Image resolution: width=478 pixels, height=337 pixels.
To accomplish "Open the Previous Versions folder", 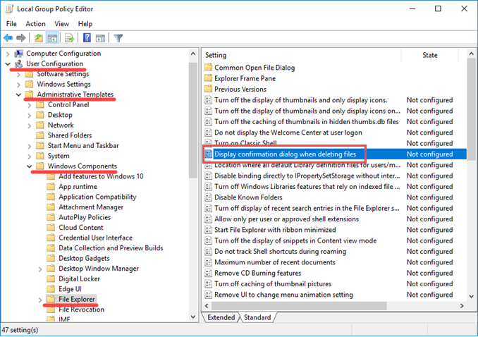I will [x=241, y=90].
